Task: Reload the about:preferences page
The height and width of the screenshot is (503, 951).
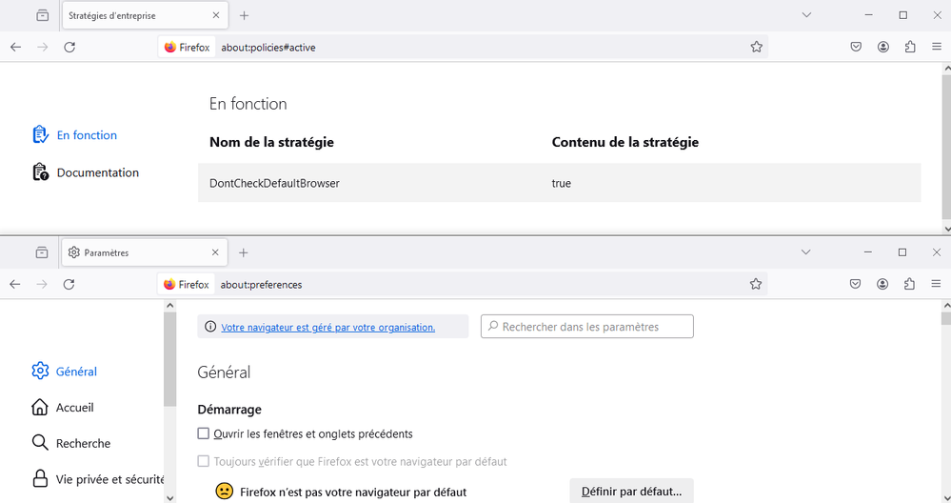Action: (69, 284)
